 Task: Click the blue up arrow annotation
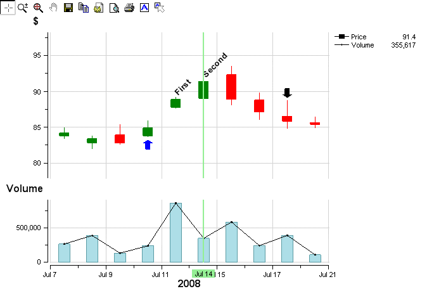[x=148, y=145]
